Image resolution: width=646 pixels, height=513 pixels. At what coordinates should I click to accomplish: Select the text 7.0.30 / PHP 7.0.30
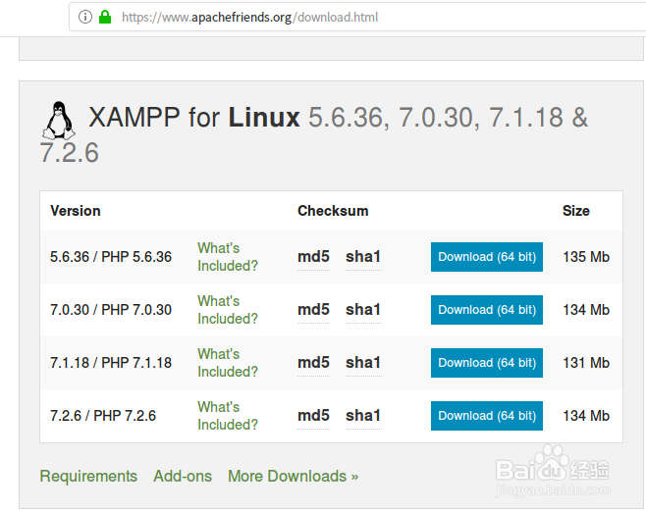tap(111, 310)
